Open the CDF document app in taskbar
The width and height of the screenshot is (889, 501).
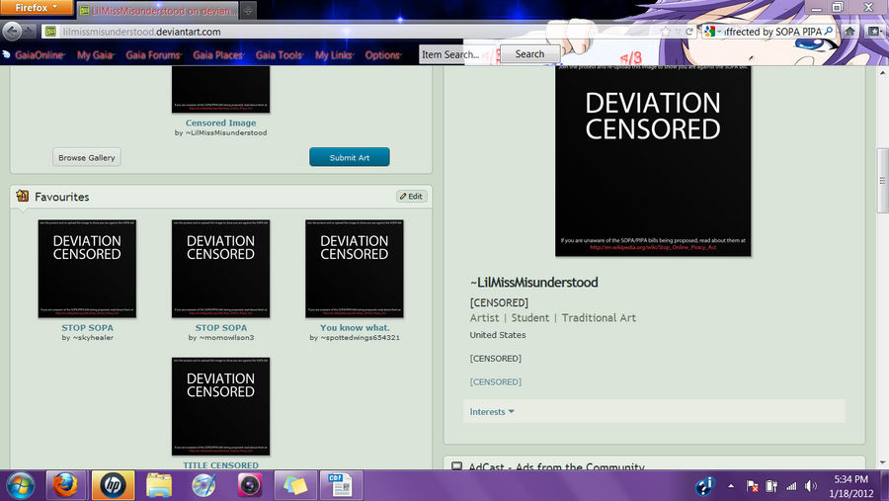click(x=341, y=485)
